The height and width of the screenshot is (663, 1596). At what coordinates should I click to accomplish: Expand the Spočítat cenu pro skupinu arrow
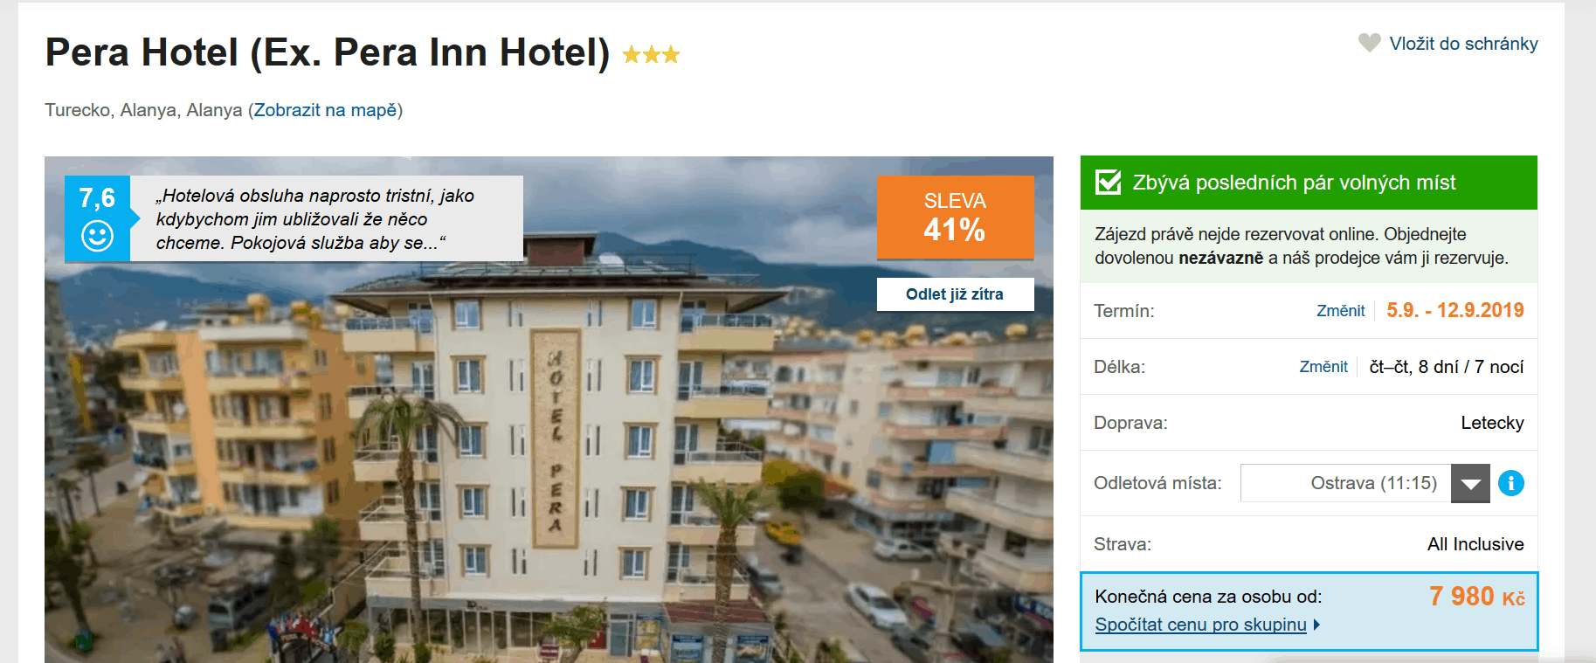click(x=1316, y=625)
